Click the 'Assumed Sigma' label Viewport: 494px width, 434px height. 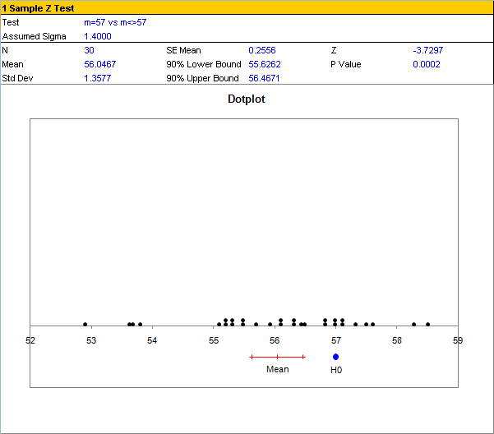[34, 36]
